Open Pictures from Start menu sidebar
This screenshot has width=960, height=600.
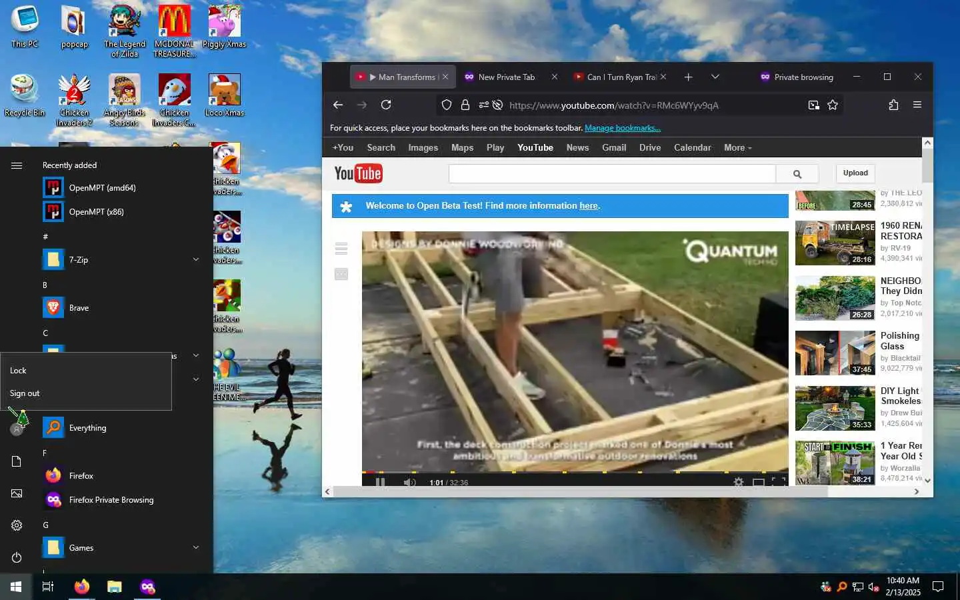tap(17, 493)
